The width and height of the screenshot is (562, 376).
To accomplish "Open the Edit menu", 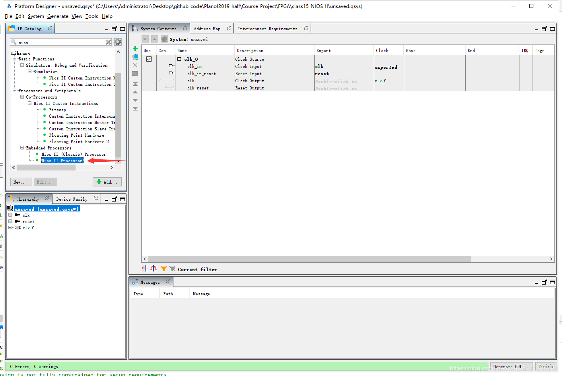I will pyautogui.click(x=20, y=16).
